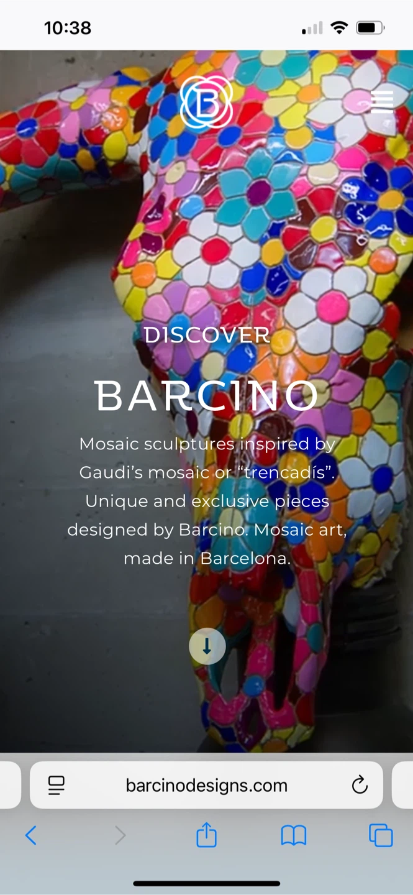Click the large BARCINO title
413x895 pixels.
click(207, 396)
